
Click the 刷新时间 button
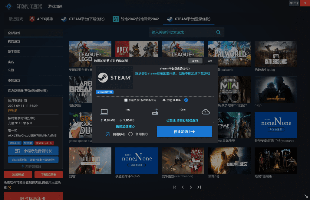15,143
